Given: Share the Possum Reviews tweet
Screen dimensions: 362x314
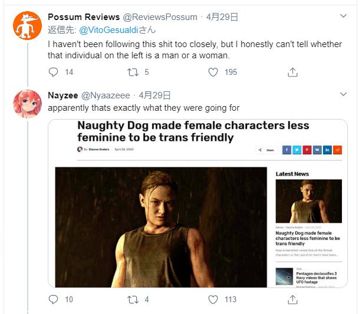Looking at the screenshot, I should tap(292, 72).
